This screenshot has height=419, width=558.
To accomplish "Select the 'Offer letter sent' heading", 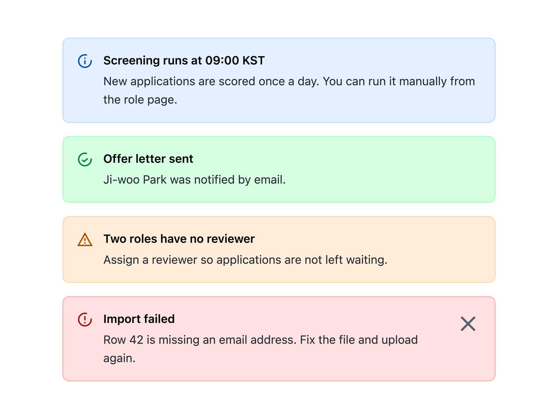I will tap(148, 159).
